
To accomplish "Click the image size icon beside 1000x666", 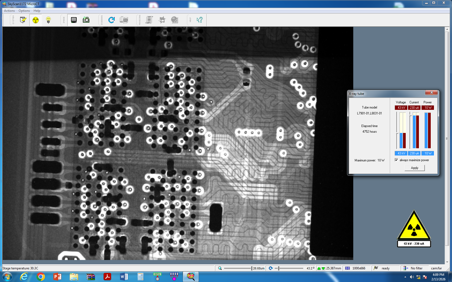I will [x=348, y=268].
